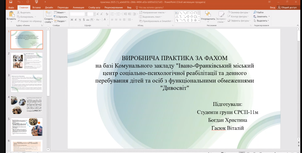Select the Oval shape in gallery

[192, 13]
